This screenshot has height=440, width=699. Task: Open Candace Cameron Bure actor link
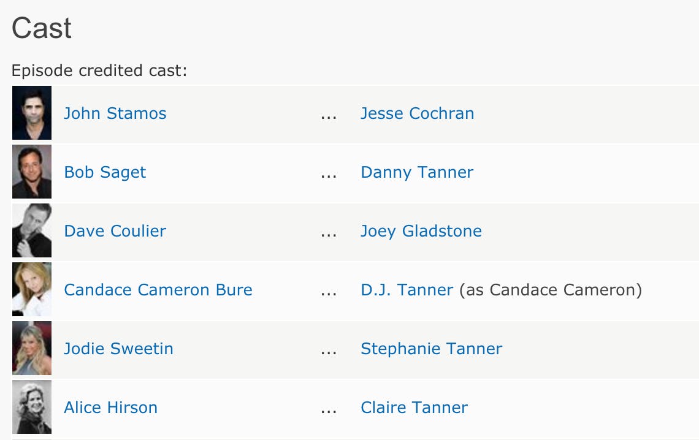pyautogui.click(x=158, y=290)
